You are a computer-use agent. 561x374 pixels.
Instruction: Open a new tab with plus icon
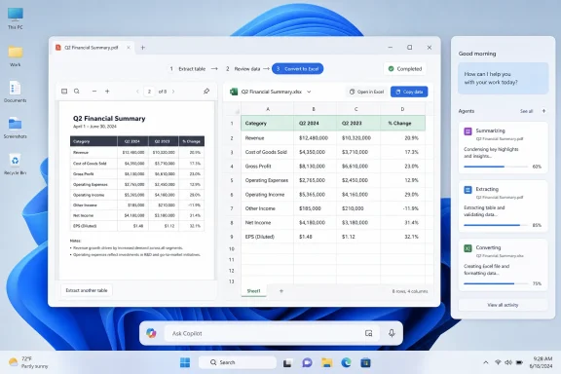coord(143,48)
